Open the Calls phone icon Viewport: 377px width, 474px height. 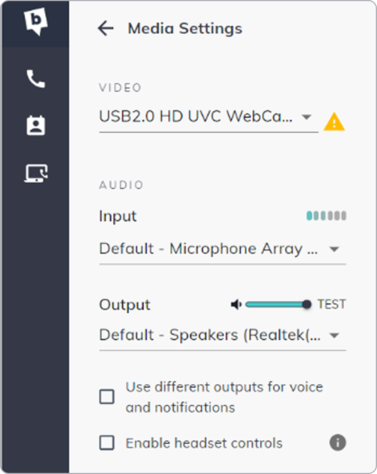(x=35, y=79)
